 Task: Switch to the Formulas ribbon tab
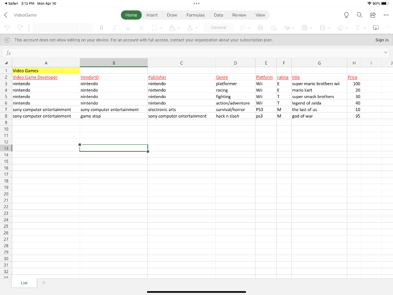(195, 15)
